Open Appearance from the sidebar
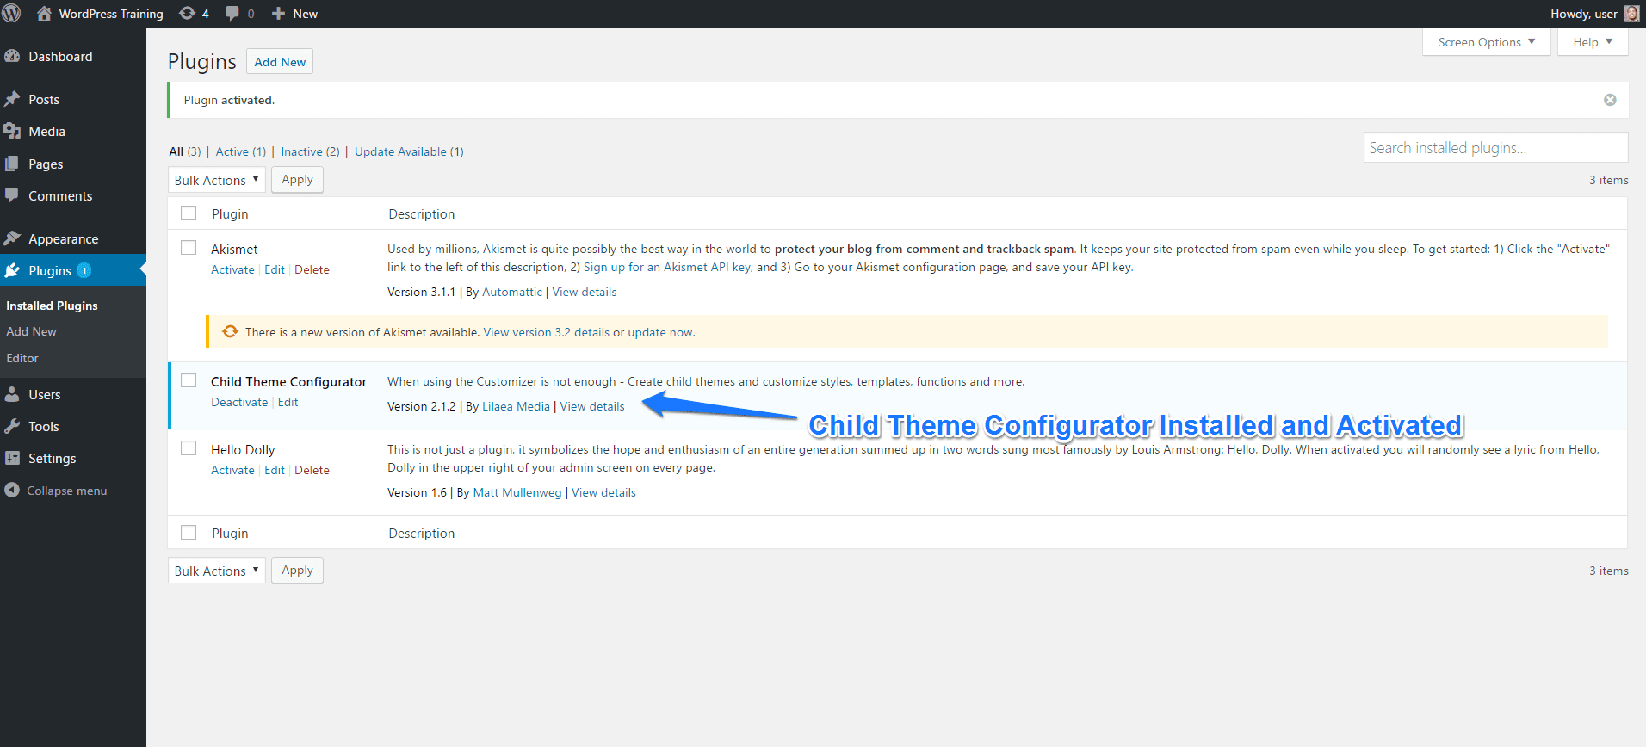The image size is (1646, 747). (63, 239)
